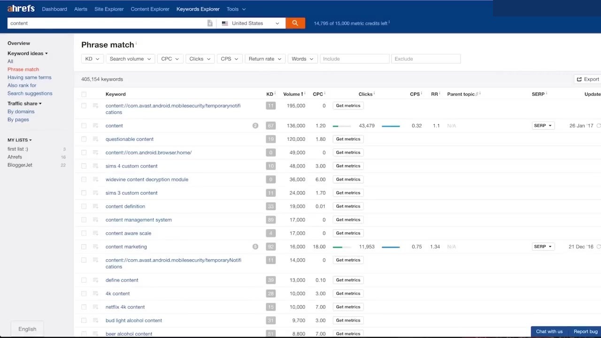The image size is (601, 338).
Task: Click the Export icon button
Action: click(x=588, y=79)
